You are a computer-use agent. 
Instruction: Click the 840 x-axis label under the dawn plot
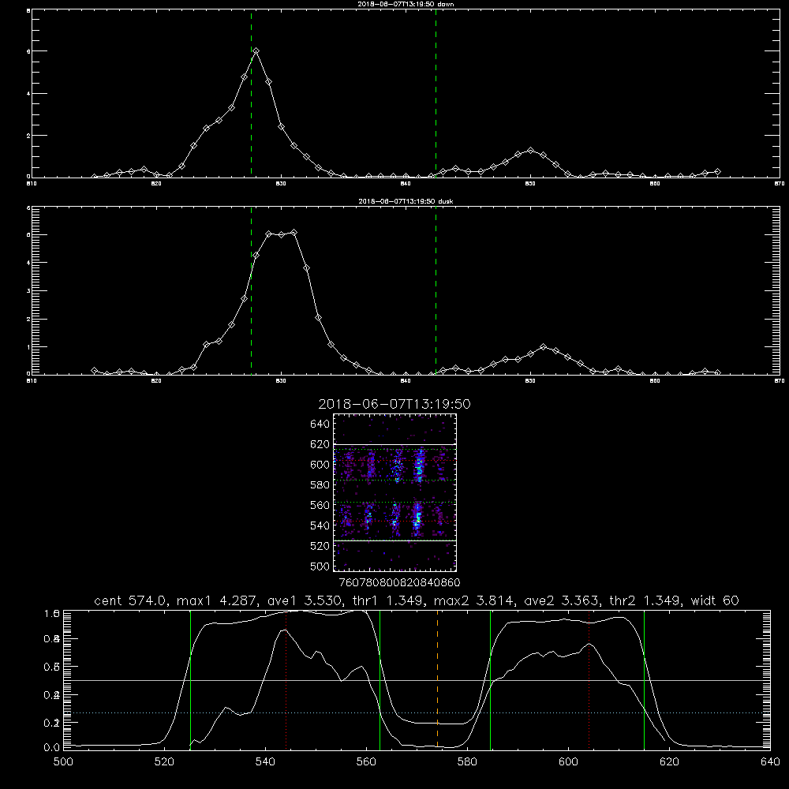406,184
